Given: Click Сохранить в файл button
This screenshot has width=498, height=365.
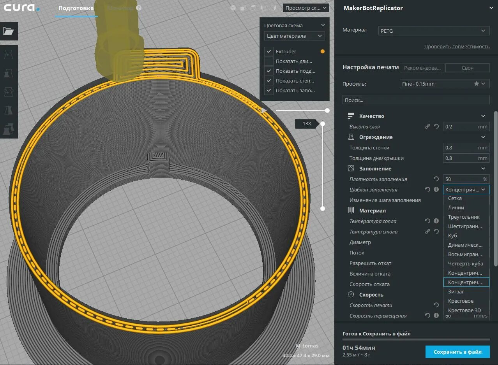Looking at the screenshot, I should tap(457, 352).
